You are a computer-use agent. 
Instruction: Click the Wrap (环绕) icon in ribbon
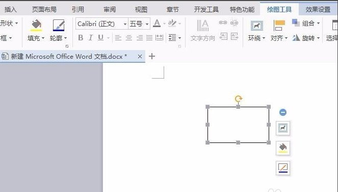click(x=257, y=26)
